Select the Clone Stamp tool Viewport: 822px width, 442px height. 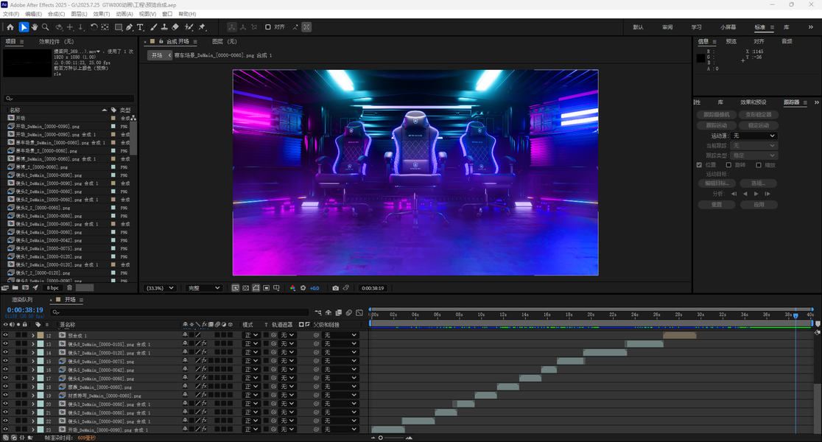[x=164, y=27]
